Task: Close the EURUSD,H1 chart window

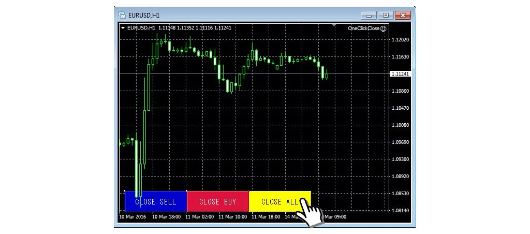Action: pos(402,15)
